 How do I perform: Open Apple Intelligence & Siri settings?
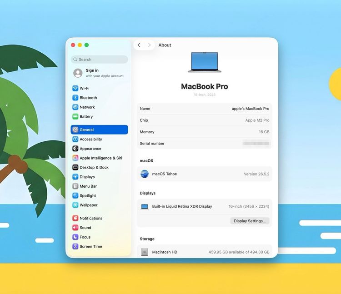[99, 158]
